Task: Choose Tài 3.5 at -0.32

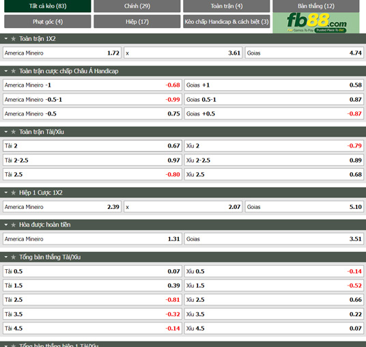Action: coord(92,314)
